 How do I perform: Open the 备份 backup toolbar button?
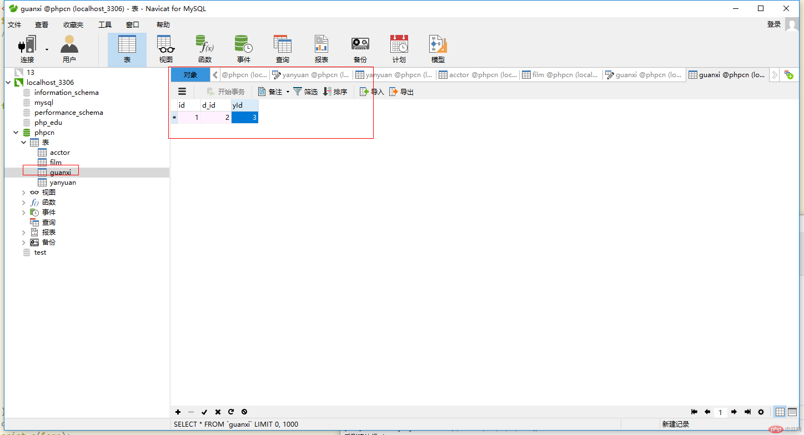tap(360, 49)
